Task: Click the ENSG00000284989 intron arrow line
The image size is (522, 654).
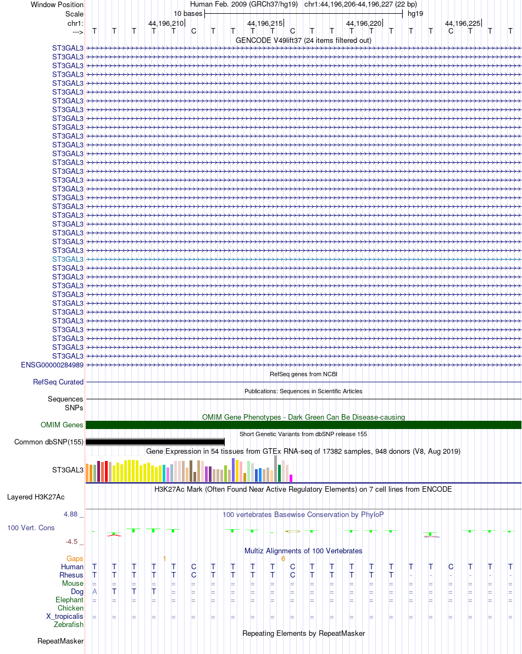Action: [303, 365]
